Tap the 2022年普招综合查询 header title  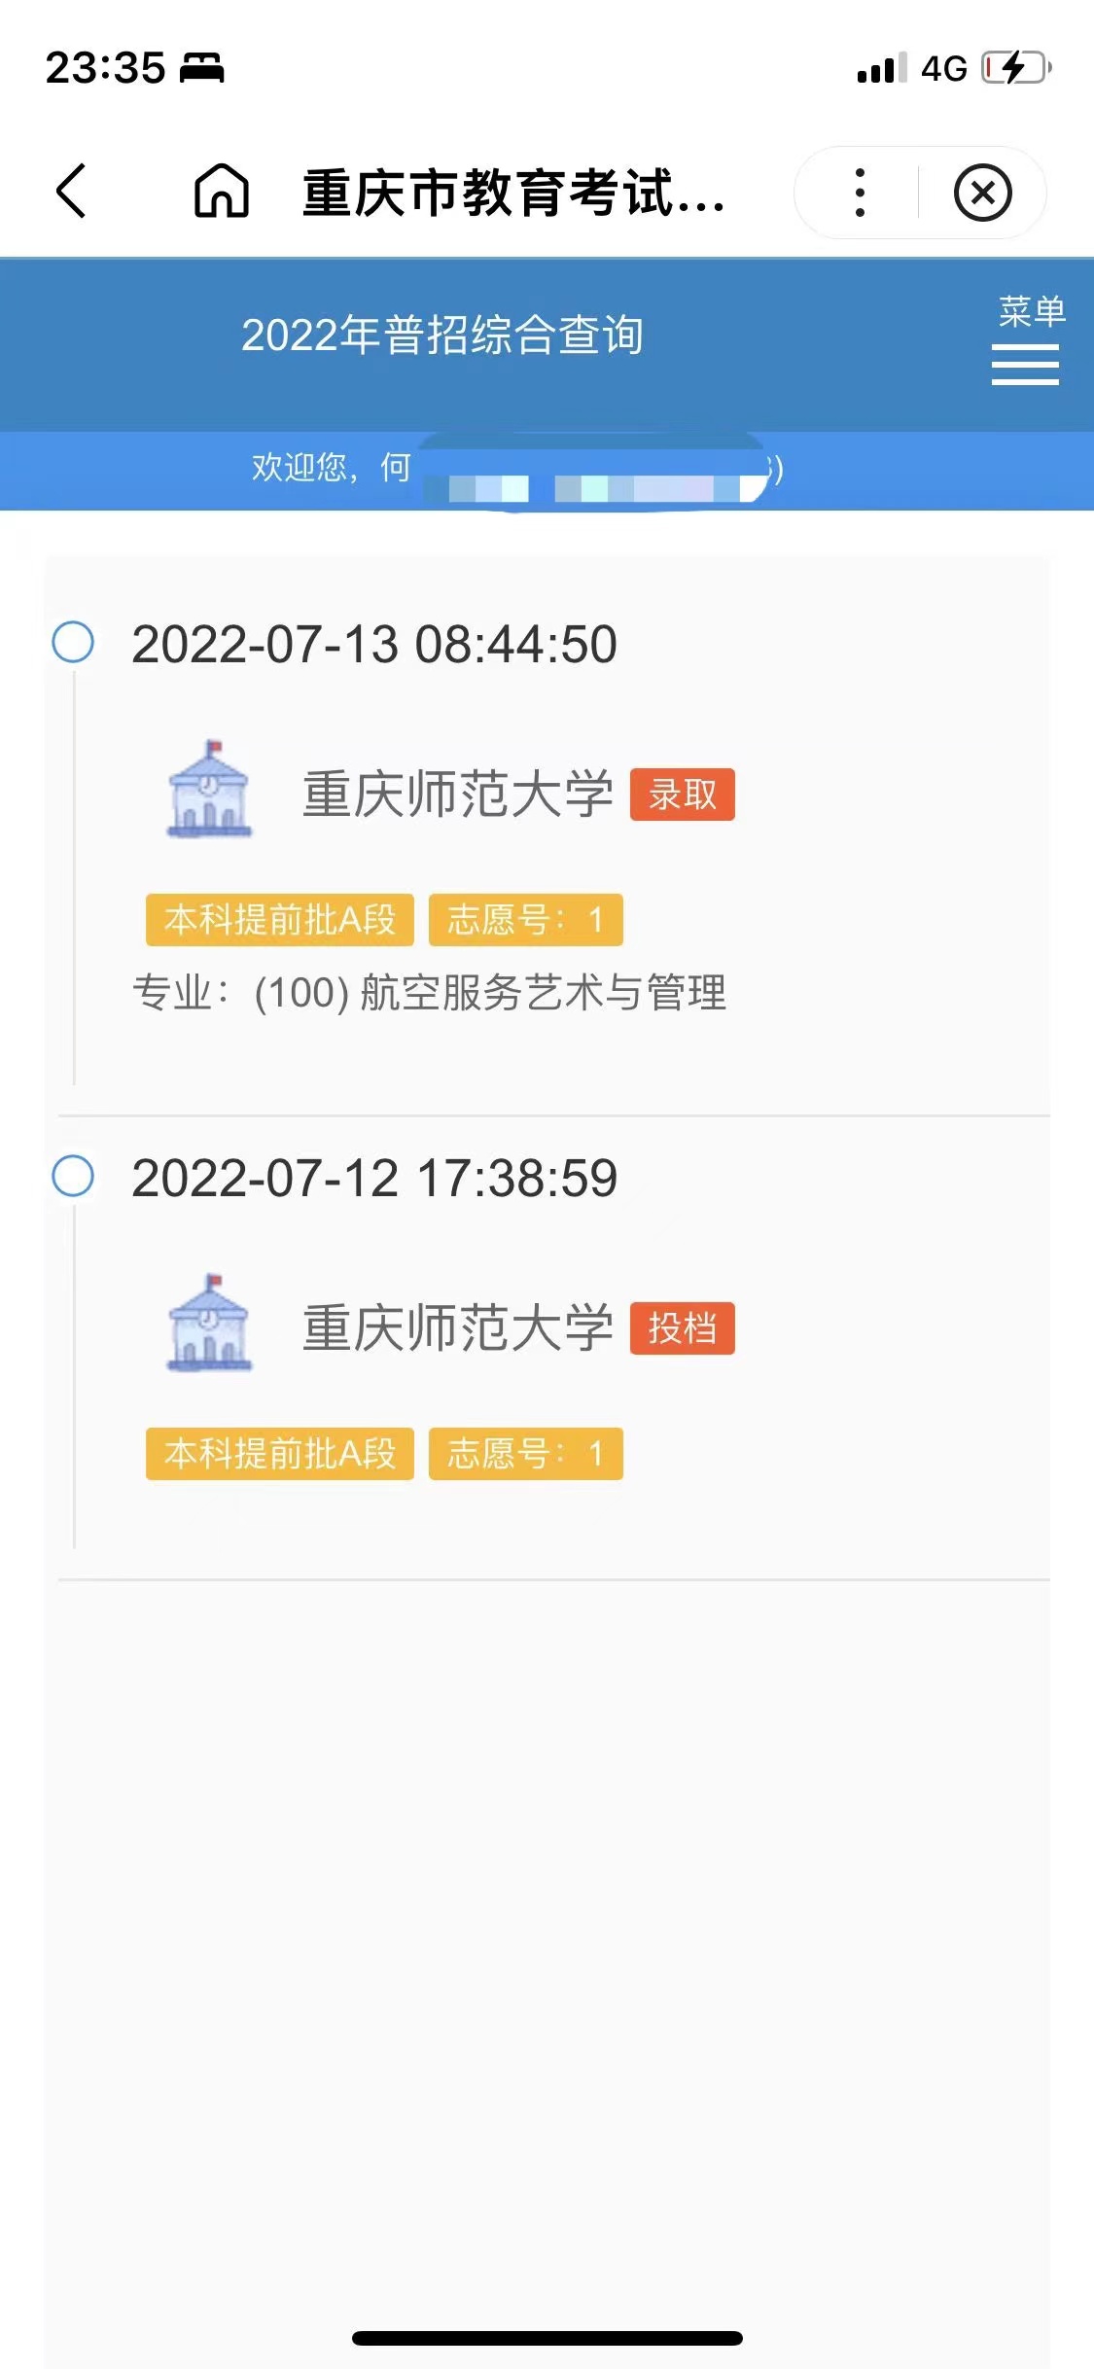[442, 336]
